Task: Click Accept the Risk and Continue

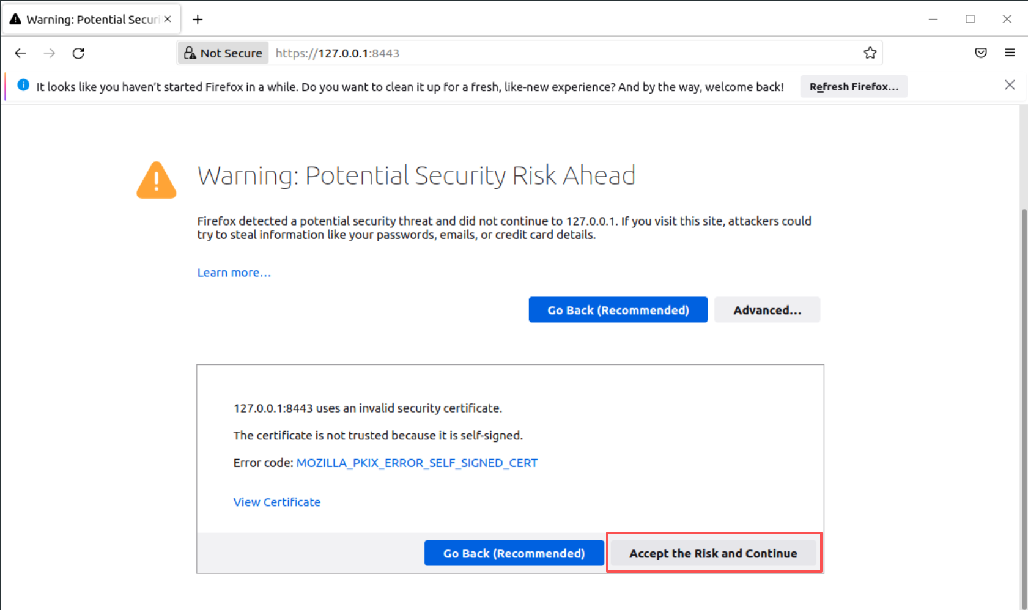Action: point(713,553)
